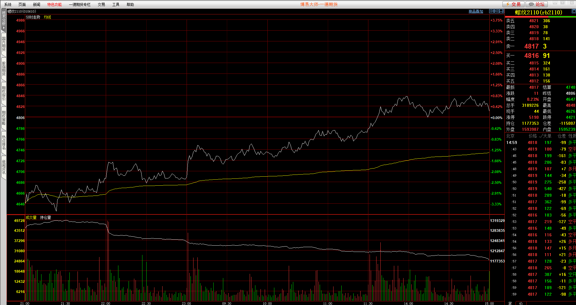This screenshot has width=576, height=305.
Task: Click the 买一 best bid price 4816
Action: [x=531, y=56]
